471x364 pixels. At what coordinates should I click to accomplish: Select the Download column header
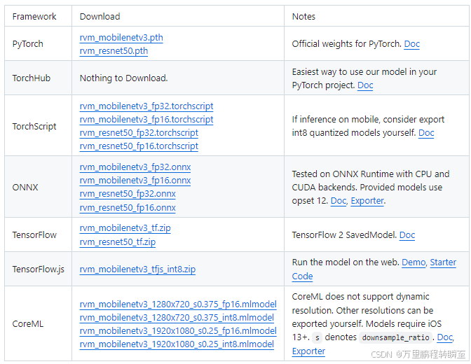[x=100, y=17]
